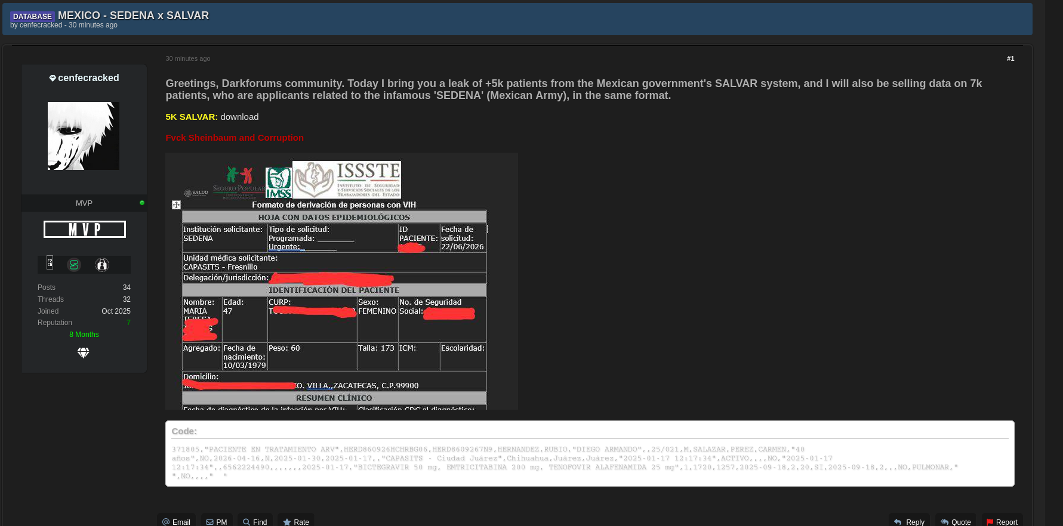Click the MVP rank badge banner

click(x=85, y=229)
